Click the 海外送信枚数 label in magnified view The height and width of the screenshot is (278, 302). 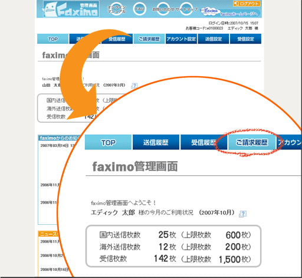[x=120, y=247]
